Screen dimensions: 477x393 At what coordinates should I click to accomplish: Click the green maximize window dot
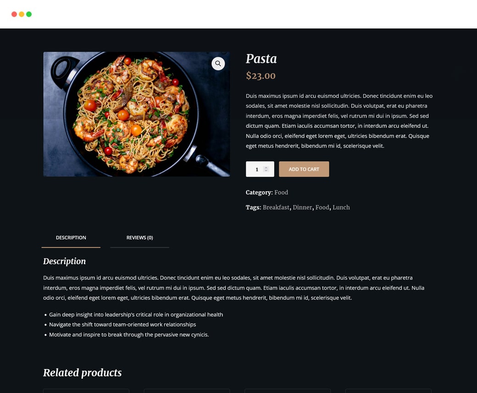(x=29, y=14)
